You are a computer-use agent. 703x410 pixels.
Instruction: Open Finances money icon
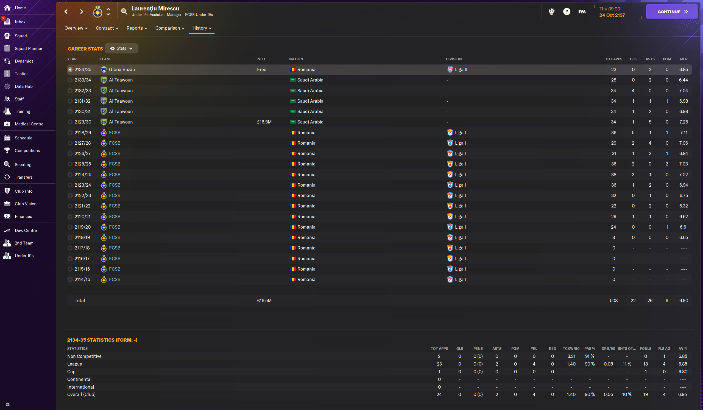tap(7, 216)
